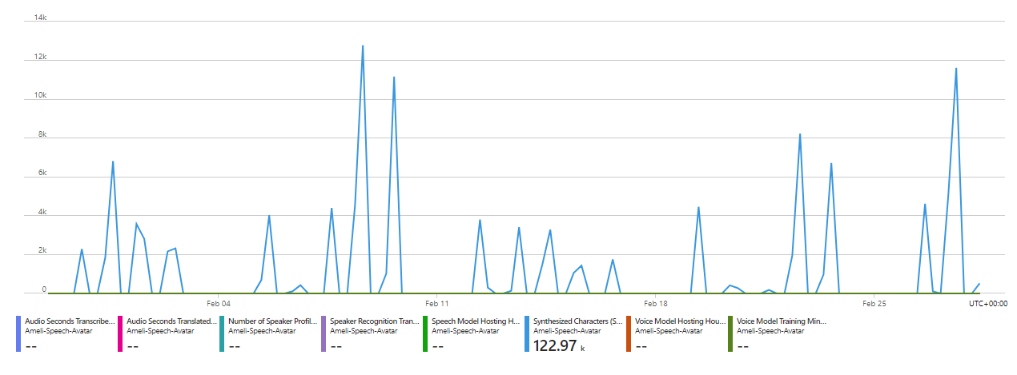Click the Feb 11 x-axis label
This screenshot has height=375, width=1017.
[x=437, y=304]
